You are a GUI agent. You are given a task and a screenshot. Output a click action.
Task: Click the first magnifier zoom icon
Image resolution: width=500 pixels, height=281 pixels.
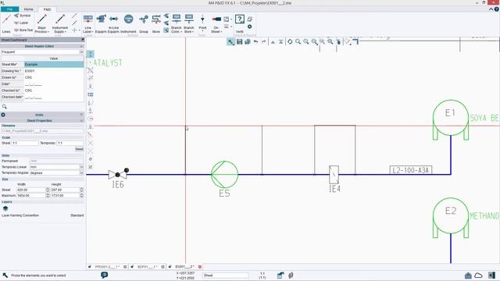pyautogui.click(x=298, y=41)
